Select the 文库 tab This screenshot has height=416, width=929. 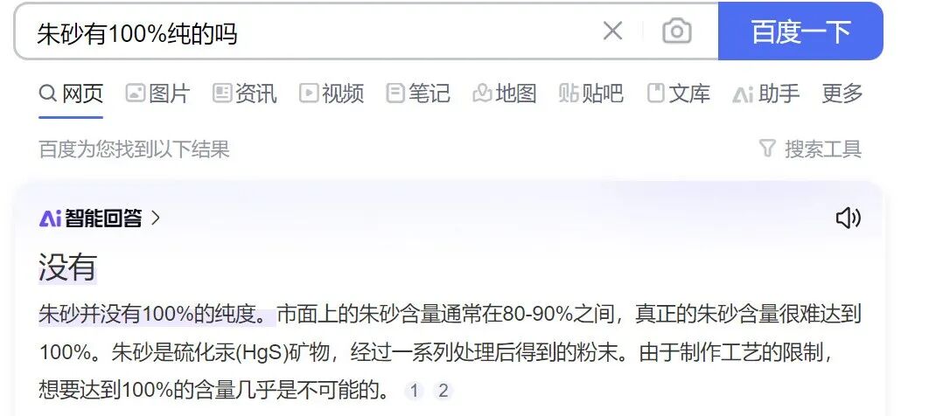678,94
